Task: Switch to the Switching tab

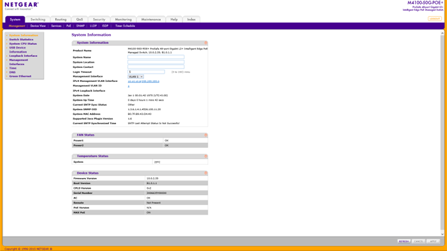Action: (38, 19)
